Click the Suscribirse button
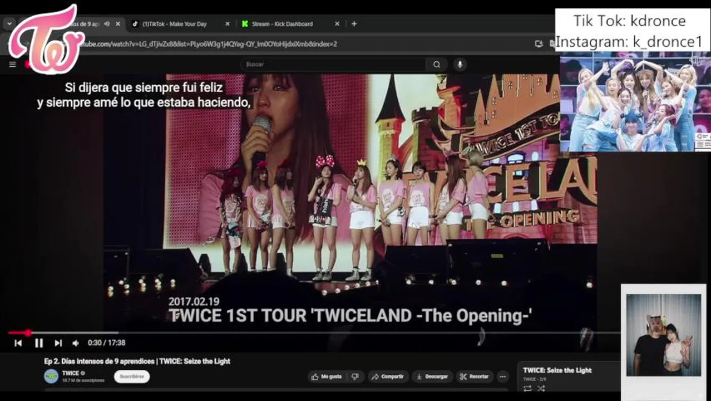The height and width of the screenshot is (401, 711). point(132,376)
